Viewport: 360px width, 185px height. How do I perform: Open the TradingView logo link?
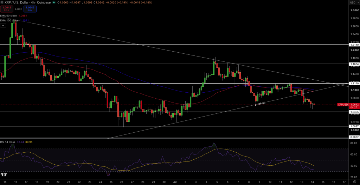click(x=4, y=175)
